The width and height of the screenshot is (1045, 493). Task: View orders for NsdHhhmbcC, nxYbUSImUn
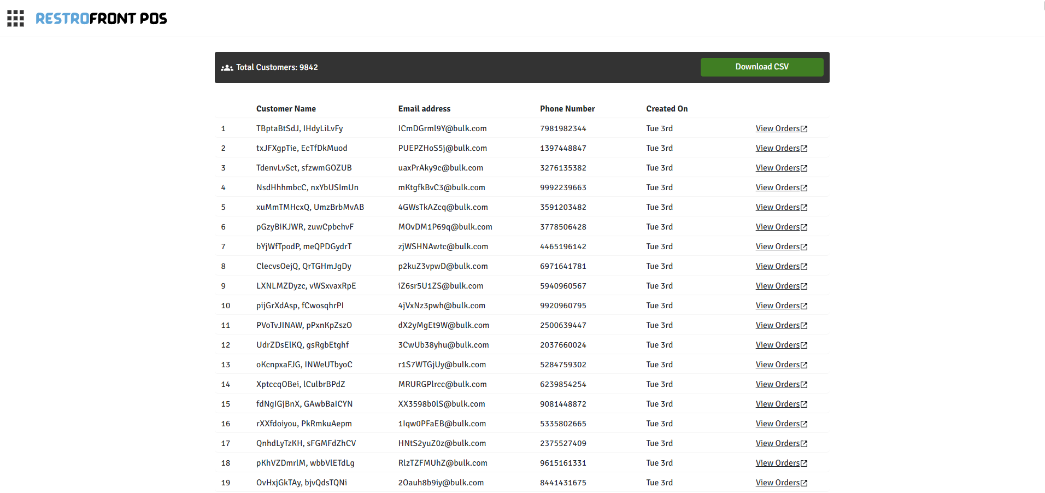(x=782, y=187)
